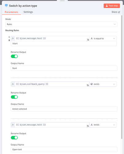Screen dimensions: 124x154
Task: Delete the first routing rule trash icon
Action: pyautogui.click(x=9, y=40)
